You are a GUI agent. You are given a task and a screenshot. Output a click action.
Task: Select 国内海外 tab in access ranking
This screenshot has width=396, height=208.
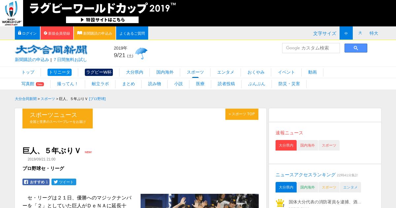click(308, 187)
